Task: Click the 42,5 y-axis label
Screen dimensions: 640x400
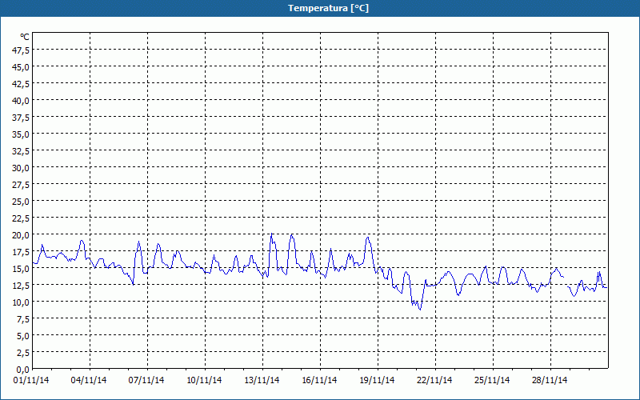Action: coord(22,84)
